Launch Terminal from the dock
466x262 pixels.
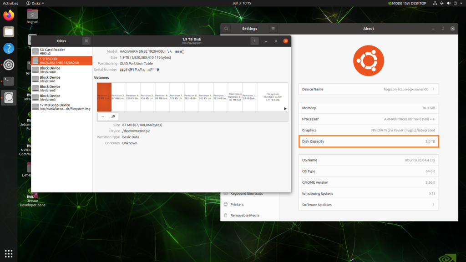(x=9, y=81)
